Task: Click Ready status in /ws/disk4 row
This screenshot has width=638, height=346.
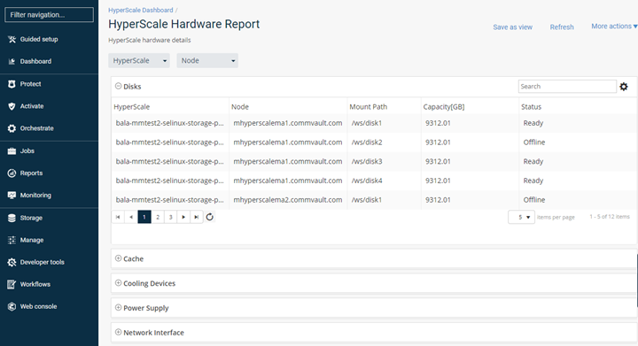Action: click(533, 181)
